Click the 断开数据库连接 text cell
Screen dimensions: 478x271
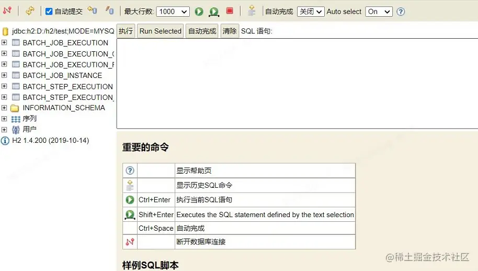[x=265, y=242]
